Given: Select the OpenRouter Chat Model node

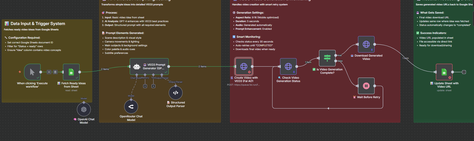Looking at the screenshot, I should coord(131,106).
